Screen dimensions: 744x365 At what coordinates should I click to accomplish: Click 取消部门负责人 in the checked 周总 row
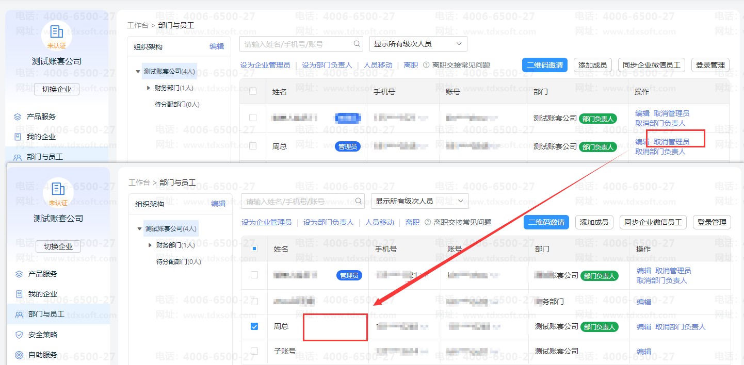pyautogui.click(x=680, y=326)
